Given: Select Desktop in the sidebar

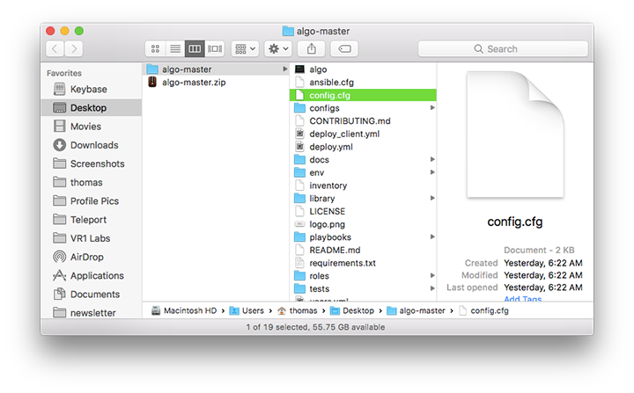Looking at the screenshot, I should [x=92, y=108].
